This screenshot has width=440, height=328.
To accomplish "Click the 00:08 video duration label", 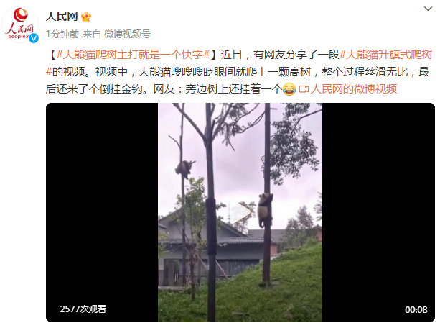I will pos(416,310).
